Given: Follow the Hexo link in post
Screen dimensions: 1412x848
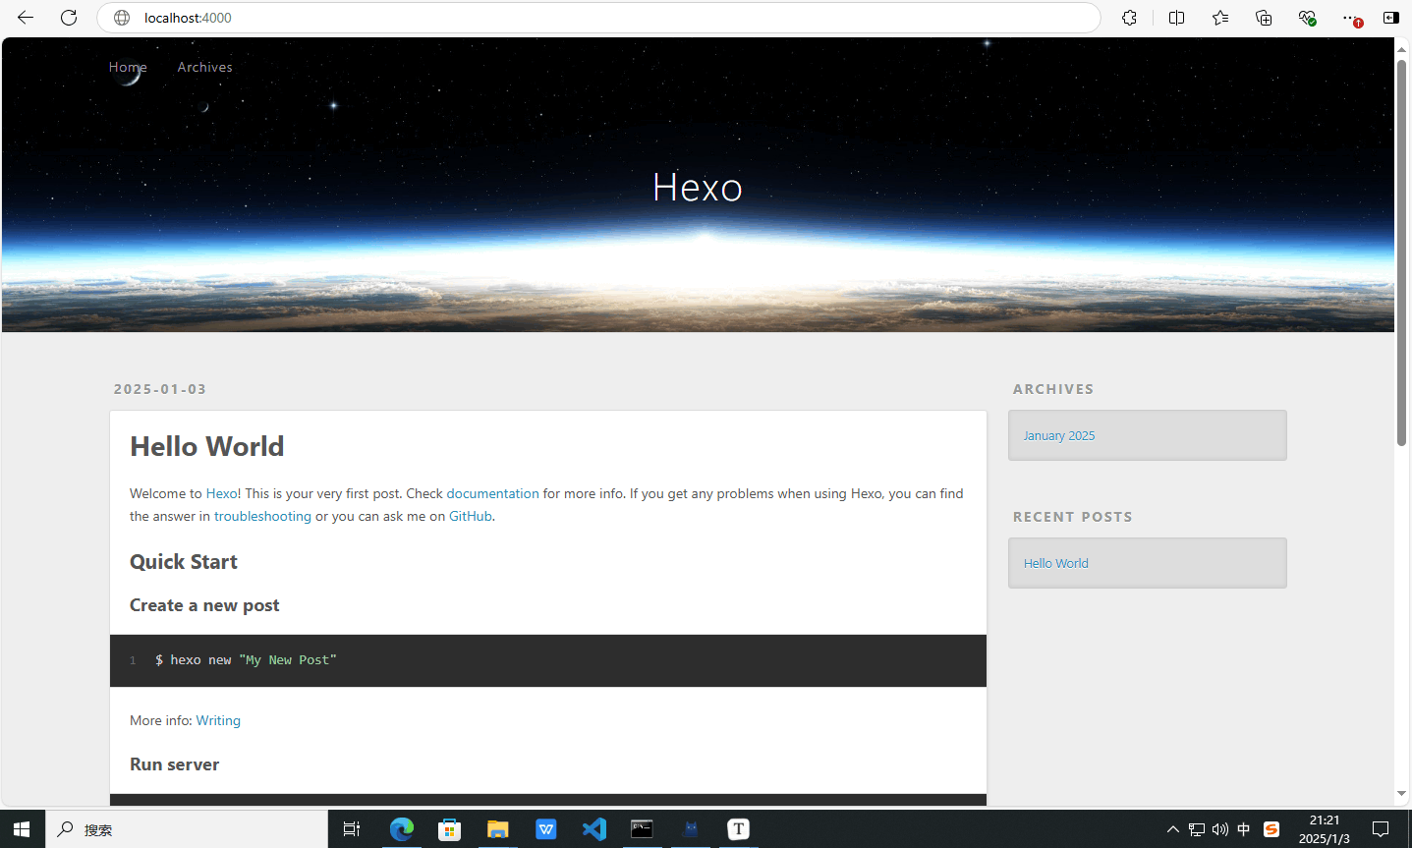Looking at the screenshot, I should click(x=221, y=493).
